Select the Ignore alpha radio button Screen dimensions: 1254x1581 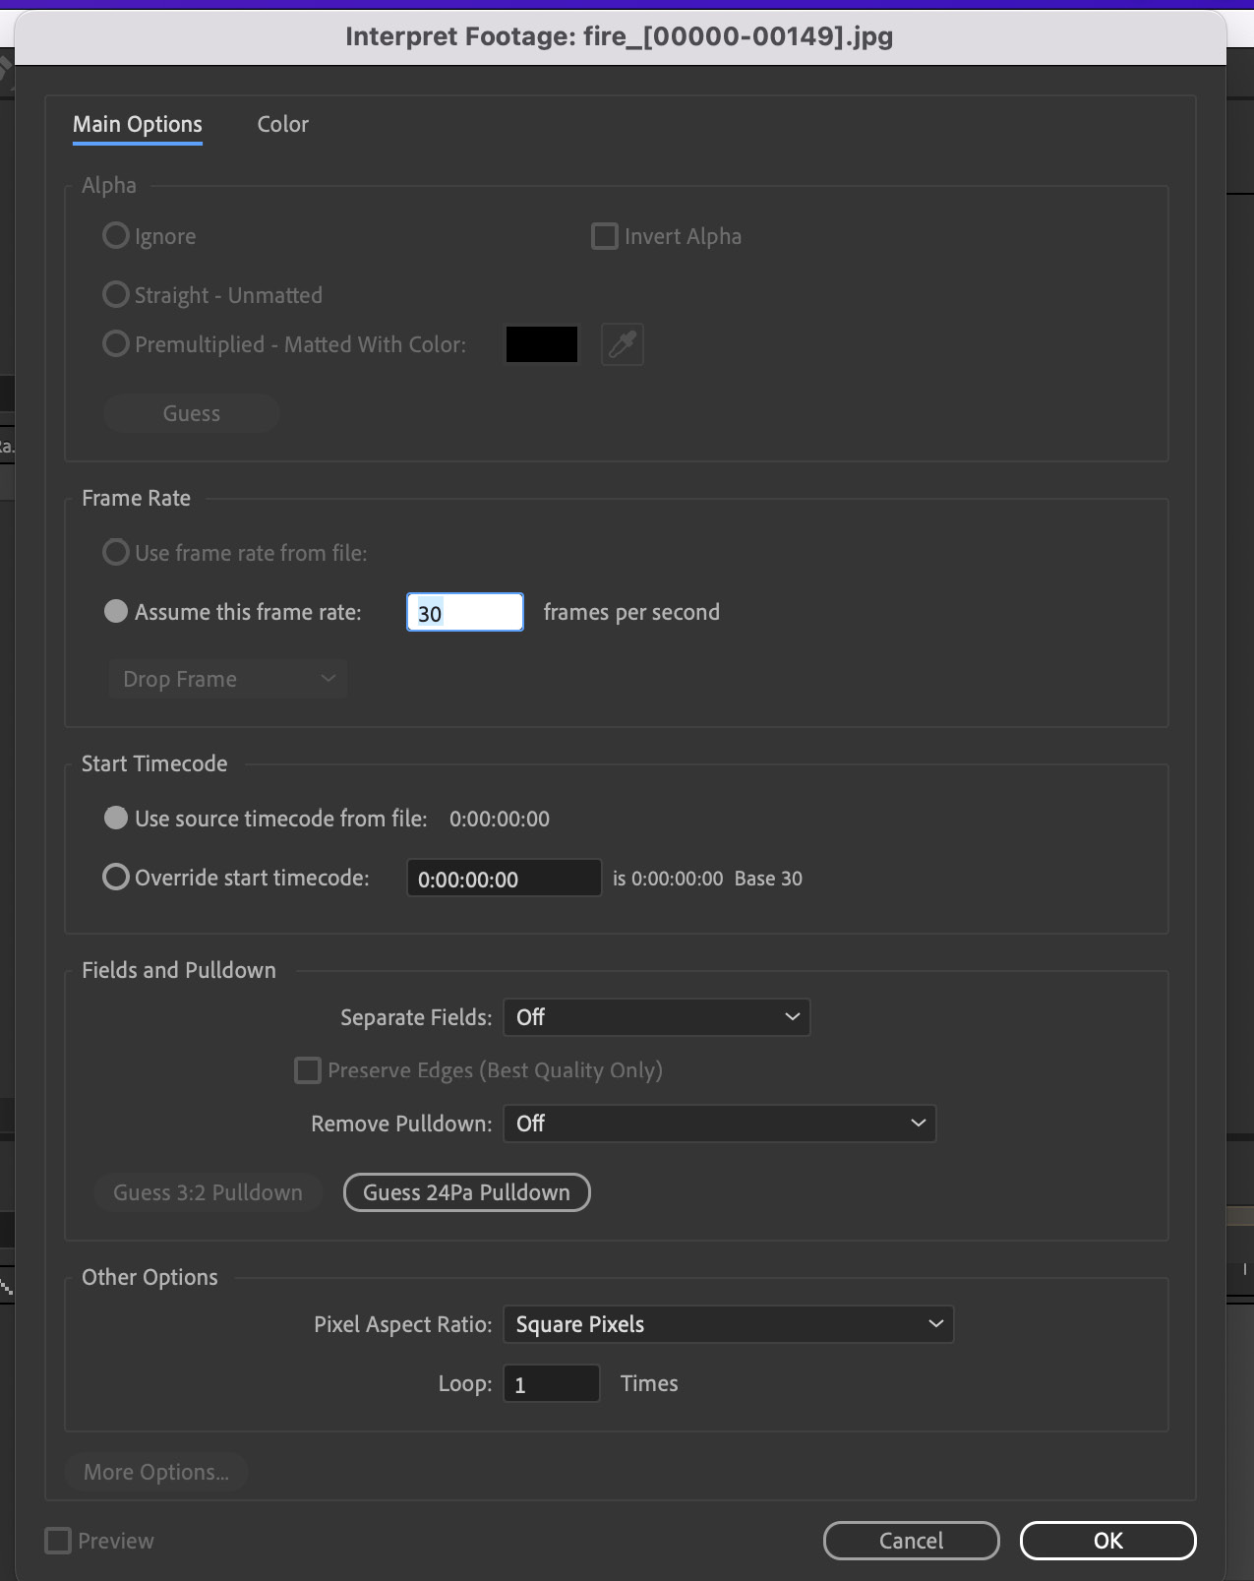click(x=116, y=236)
